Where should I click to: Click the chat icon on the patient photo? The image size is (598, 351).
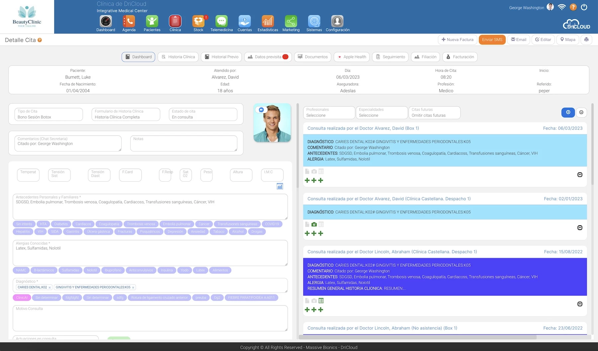click(261, 109)
